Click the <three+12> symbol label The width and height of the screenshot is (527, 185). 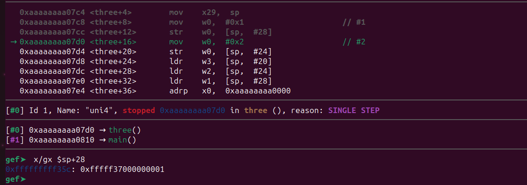pyautogui.click(x=113, y=32)
